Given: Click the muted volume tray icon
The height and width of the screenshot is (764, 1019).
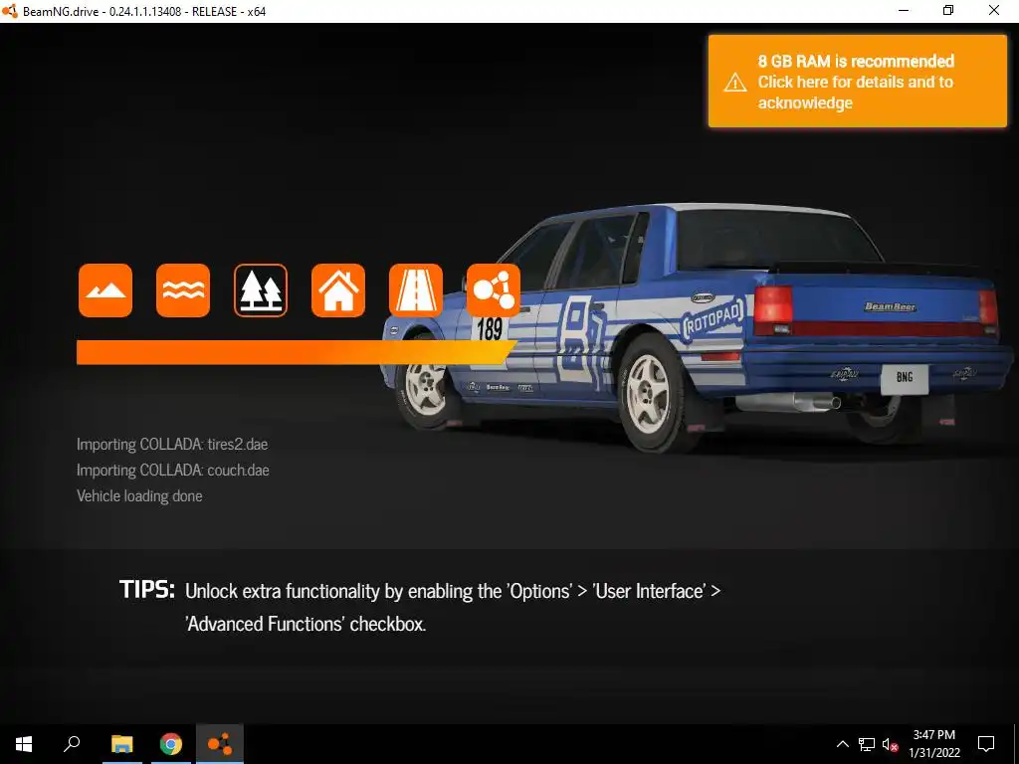Looking at the screenshot, I should click(x=891, y=744).
